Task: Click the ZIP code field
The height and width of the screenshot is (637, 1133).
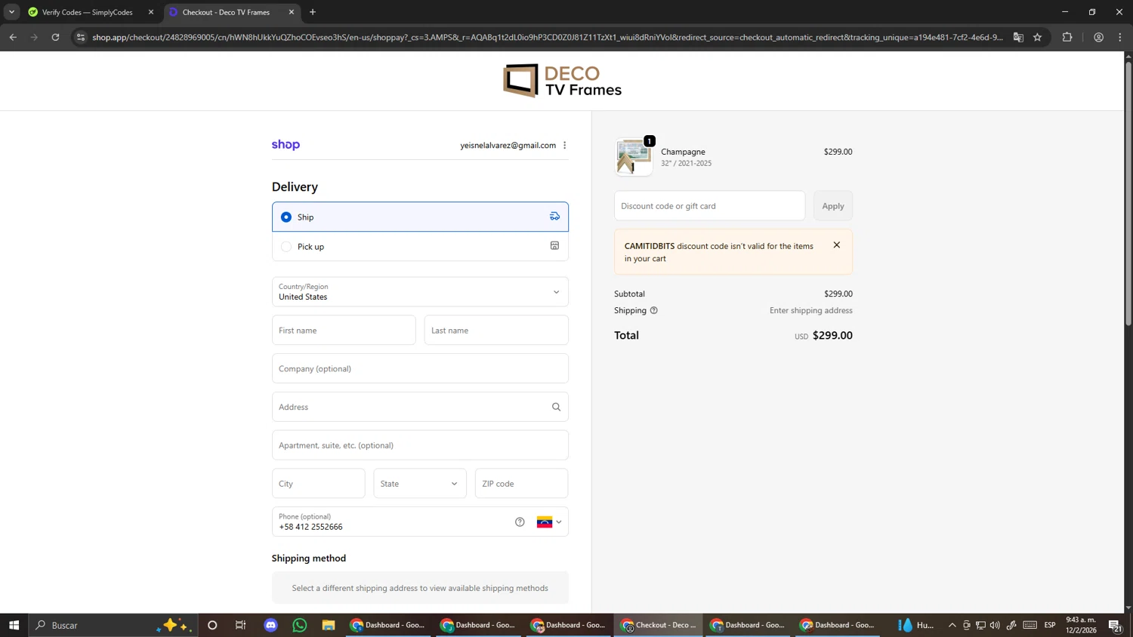Action: pos(522,484)
